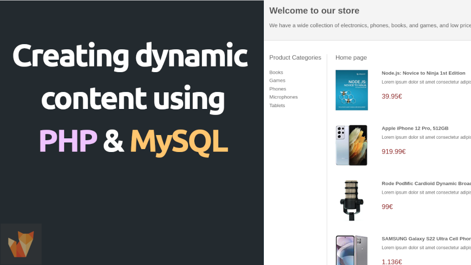
Task: Click the Node.js book cover image
Action: tap(351, 90)
